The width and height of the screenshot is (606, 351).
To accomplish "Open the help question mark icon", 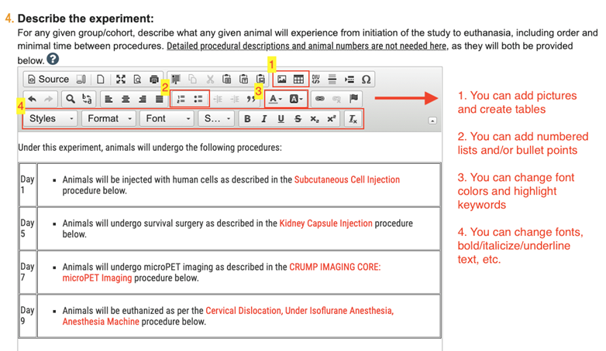I will tap(53, 59).
